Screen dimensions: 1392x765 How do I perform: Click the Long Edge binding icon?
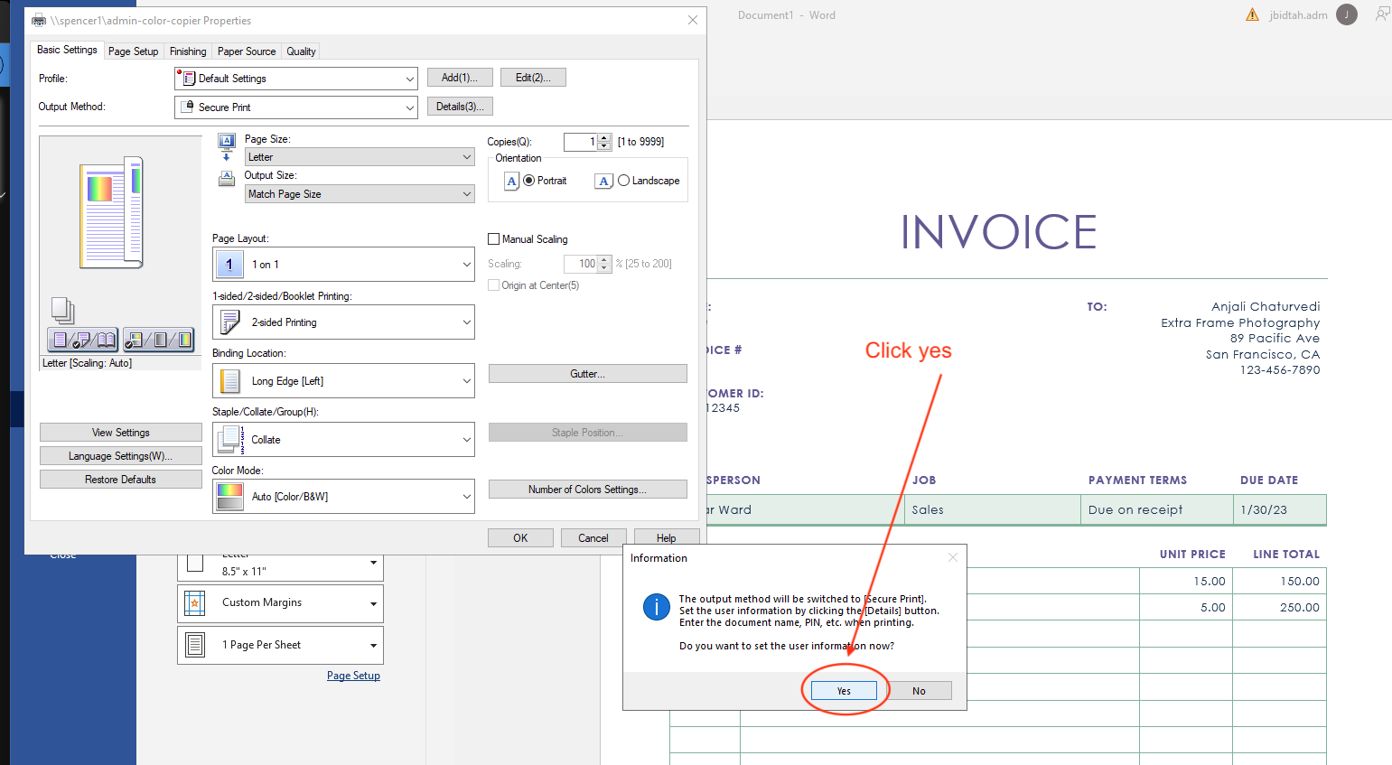coord(230,381)
